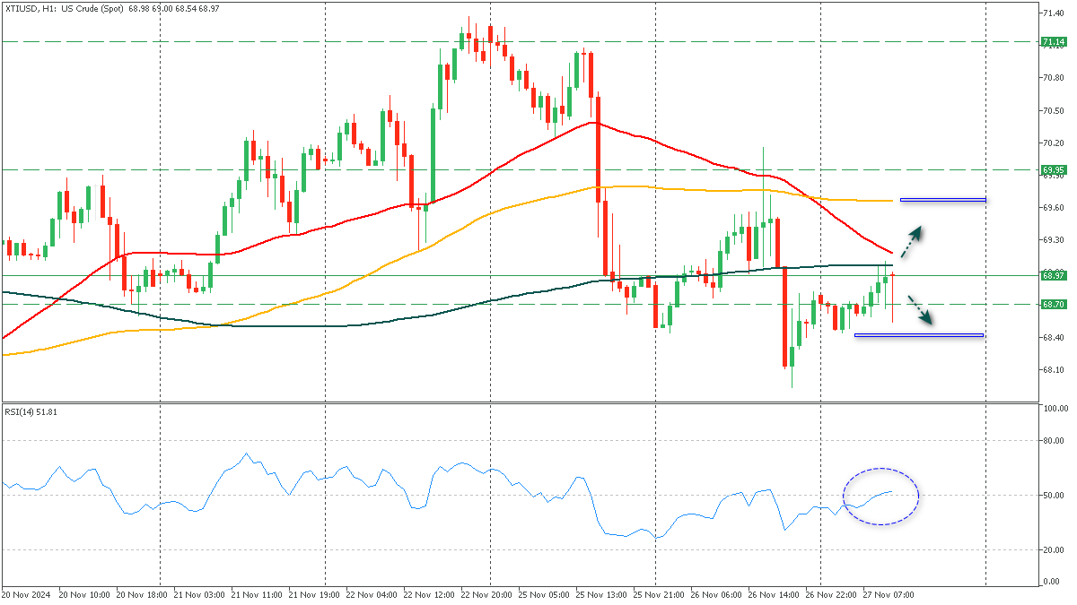Click the 20 Nov 2024 time label
Image resolution: width=1077 pixels, height=605 pixels.
26,594
